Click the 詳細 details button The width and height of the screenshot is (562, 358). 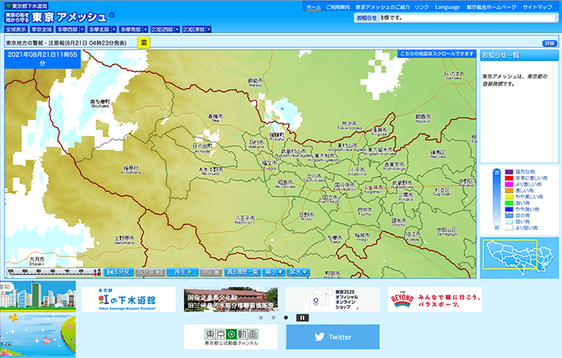tap(549, 43)
